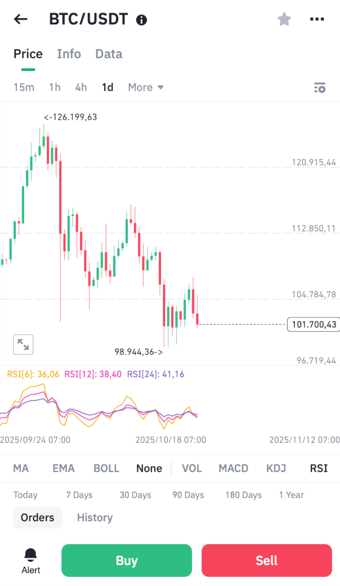Expand chart to fullscreen
The width and height of the screenshot is (340, 586).
(x=23, y=344)
